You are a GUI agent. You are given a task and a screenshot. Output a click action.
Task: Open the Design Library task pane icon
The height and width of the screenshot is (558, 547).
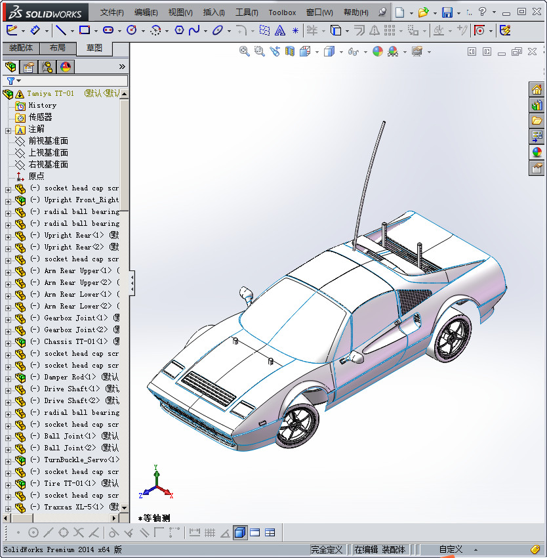tap(537, 105)
